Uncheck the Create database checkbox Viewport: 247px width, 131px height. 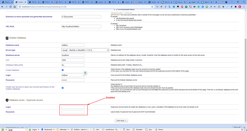(x=63, y=70)
